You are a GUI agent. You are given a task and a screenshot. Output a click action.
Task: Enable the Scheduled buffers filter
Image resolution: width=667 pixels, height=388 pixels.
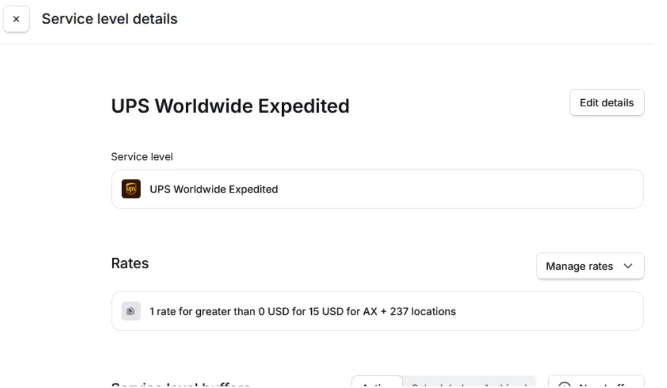coord(439,385)
